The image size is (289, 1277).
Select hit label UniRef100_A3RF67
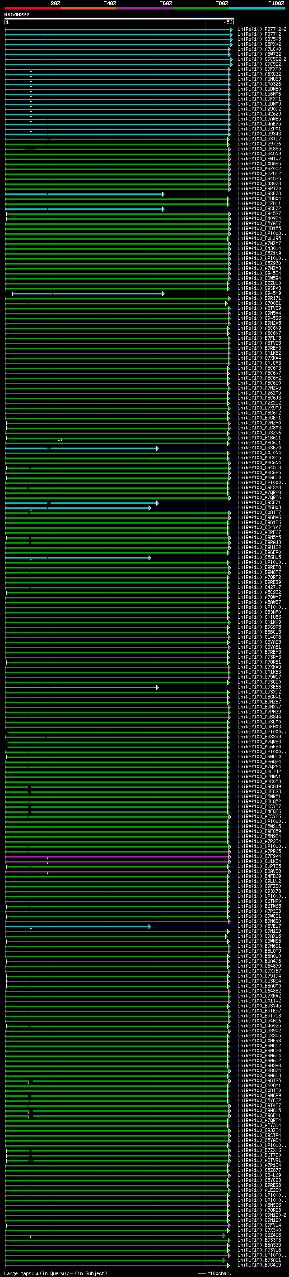coord(259,532)
